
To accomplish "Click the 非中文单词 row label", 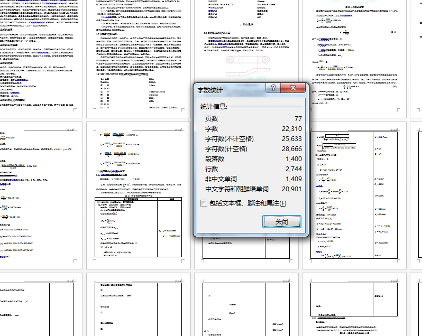I will tap(221, 179).
